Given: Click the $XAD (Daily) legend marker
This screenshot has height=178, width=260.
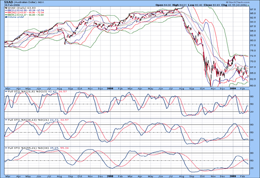Looking at the screenshot, I should [x=6, y=8].
